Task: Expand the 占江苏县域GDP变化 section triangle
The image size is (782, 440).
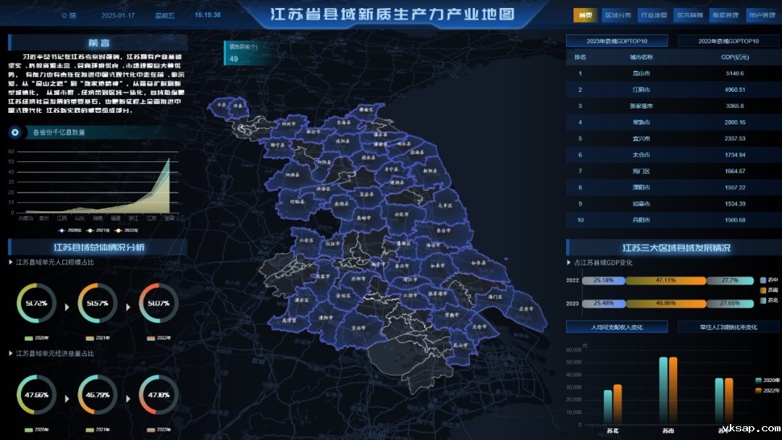Action: click(569, 263)
